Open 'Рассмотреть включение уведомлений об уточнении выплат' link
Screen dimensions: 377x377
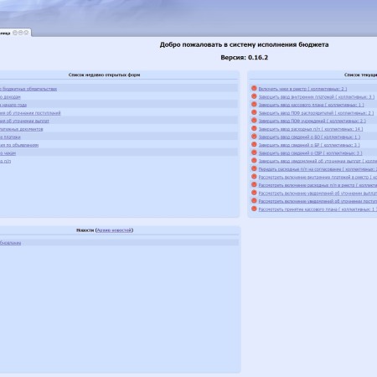click(318, 194)
